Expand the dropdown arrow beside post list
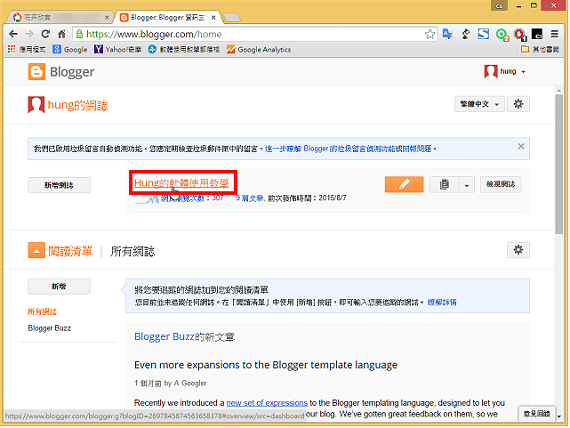Image resolution: width=570 pixels, height=428 pixels. tap(467, 184)
